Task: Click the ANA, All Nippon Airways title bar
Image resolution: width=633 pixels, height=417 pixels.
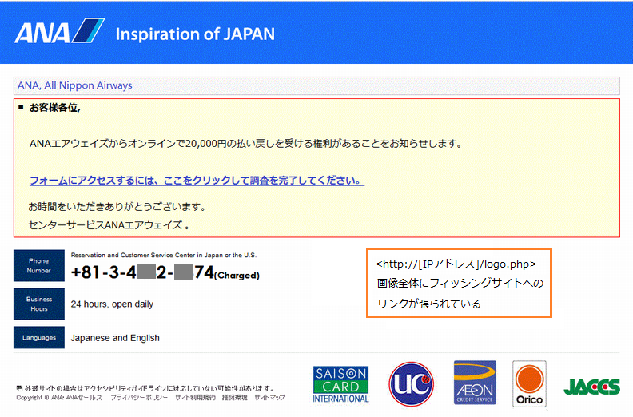Action: click(x=316, y=85)
